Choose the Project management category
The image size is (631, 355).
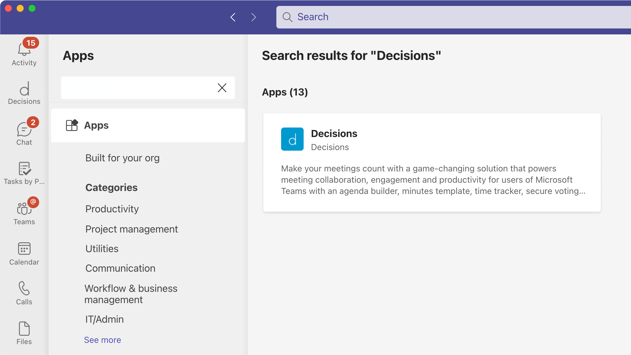coord(132,229)
